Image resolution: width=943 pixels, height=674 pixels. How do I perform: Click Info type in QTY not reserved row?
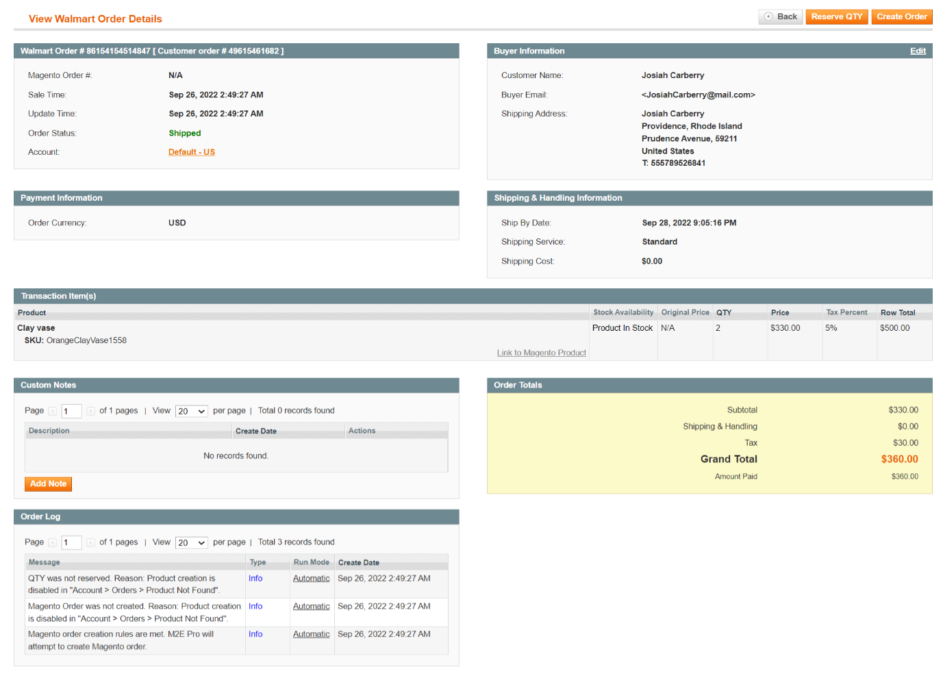tap(255, 578)
